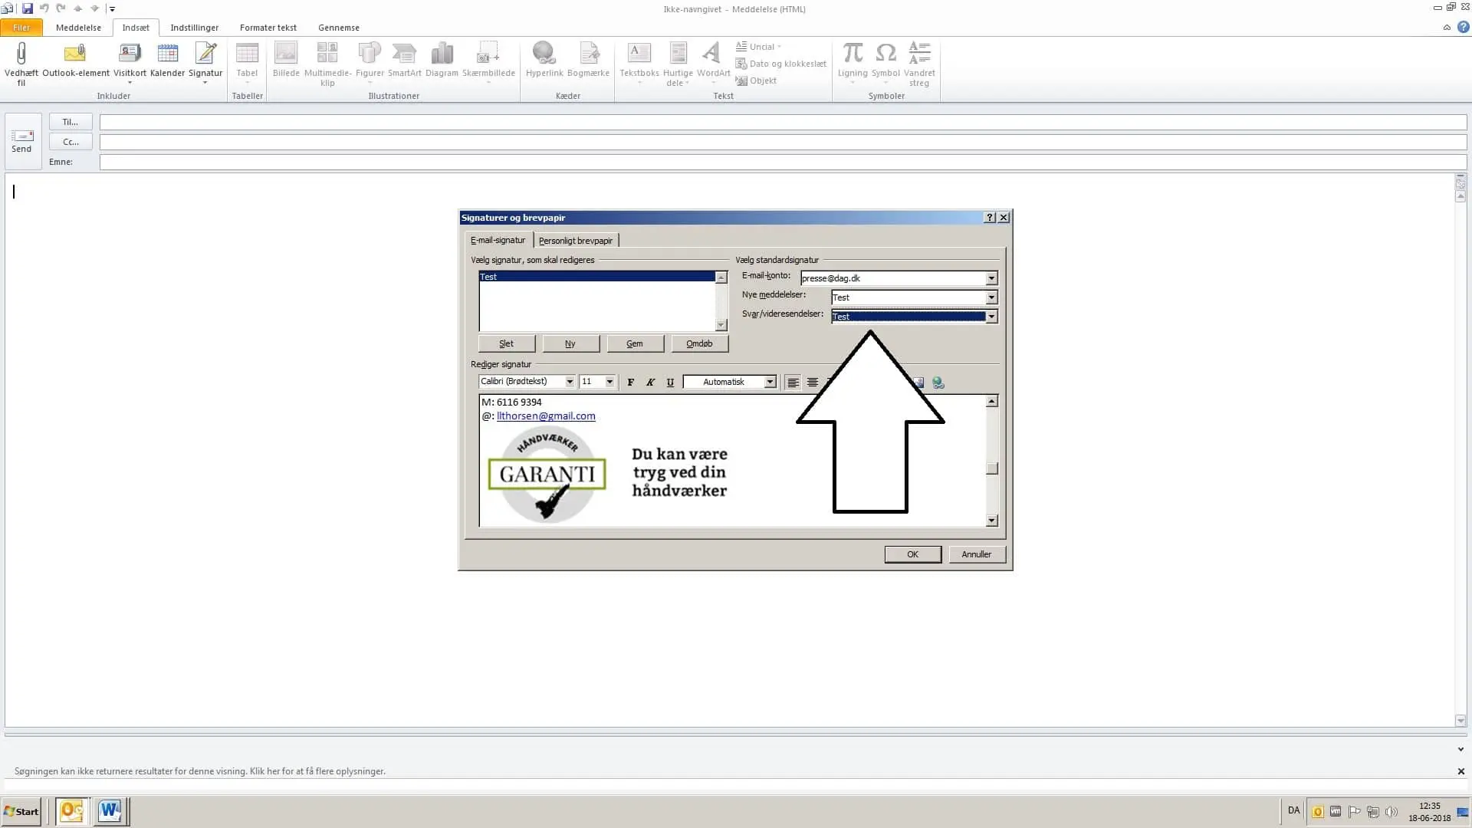Switch to Personligt brevpapir tab

tap(575, 241)
